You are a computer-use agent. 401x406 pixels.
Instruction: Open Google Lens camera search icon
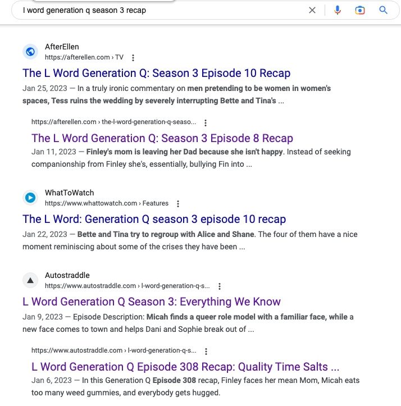click(360, 10)
